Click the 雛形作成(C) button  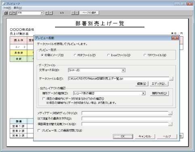coord(159,93)
